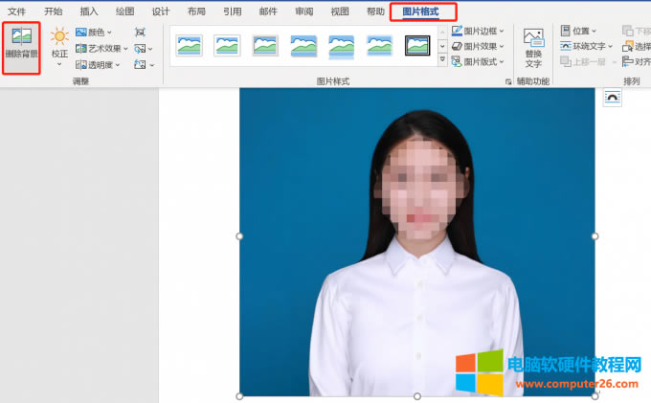
Task: Click the Alt Text (替换文字) button
Action: tap(533, 48)
